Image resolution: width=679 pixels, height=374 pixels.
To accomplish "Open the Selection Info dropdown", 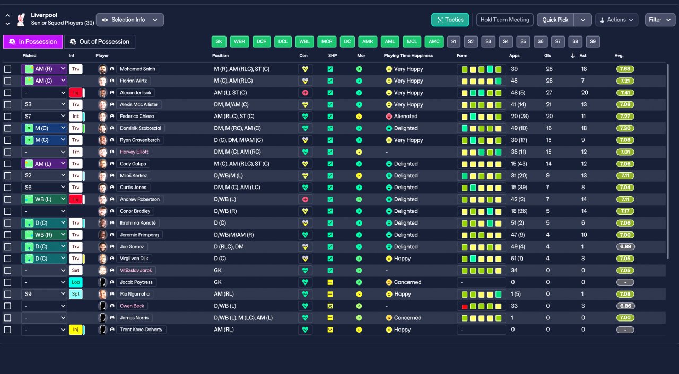I will tap(130, 20).
